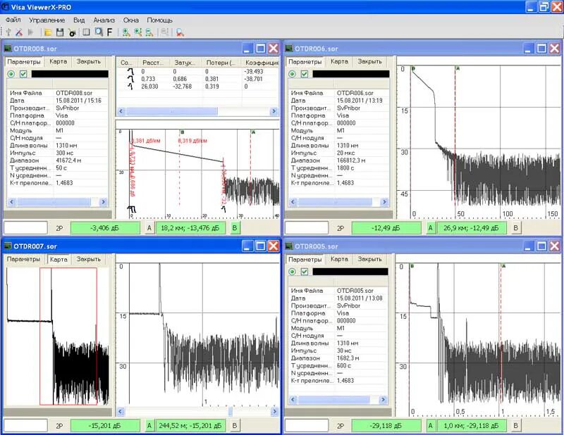Switch to Карта tab in OTDR008 window
Image resolution: width=564 pixels, height=435 pixels.
(x=59, y=61)
